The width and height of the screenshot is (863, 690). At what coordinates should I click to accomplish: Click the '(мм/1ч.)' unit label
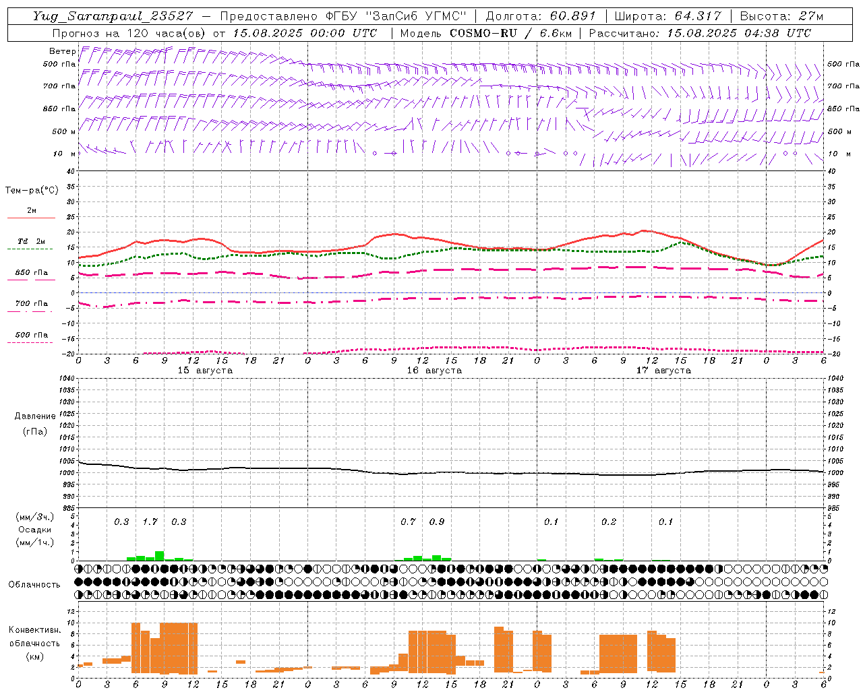tap(35, 542)
